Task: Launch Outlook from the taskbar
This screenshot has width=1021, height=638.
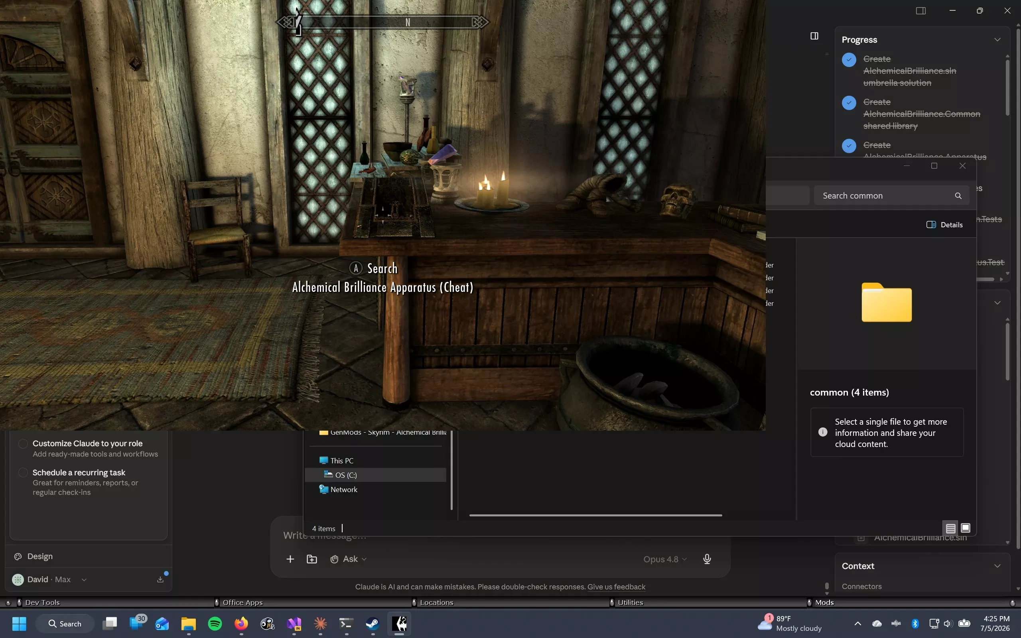Action: click(162, 623)
